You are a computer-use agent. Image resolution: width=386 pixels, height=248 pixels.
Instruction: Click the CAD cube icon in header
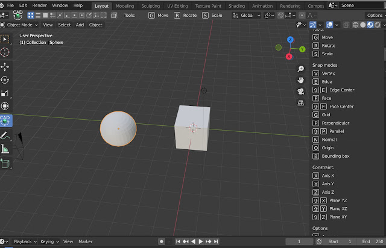tap(17, 15)
